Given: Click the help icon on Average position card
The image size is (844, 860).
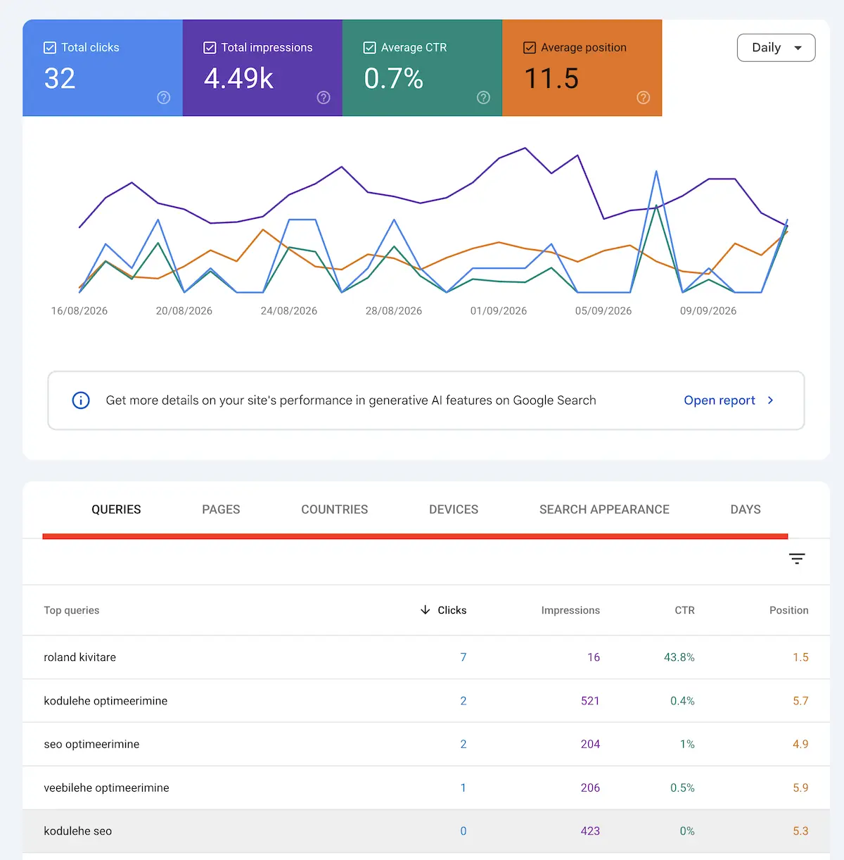Looking at the screenshot, I should pos(644,98).
